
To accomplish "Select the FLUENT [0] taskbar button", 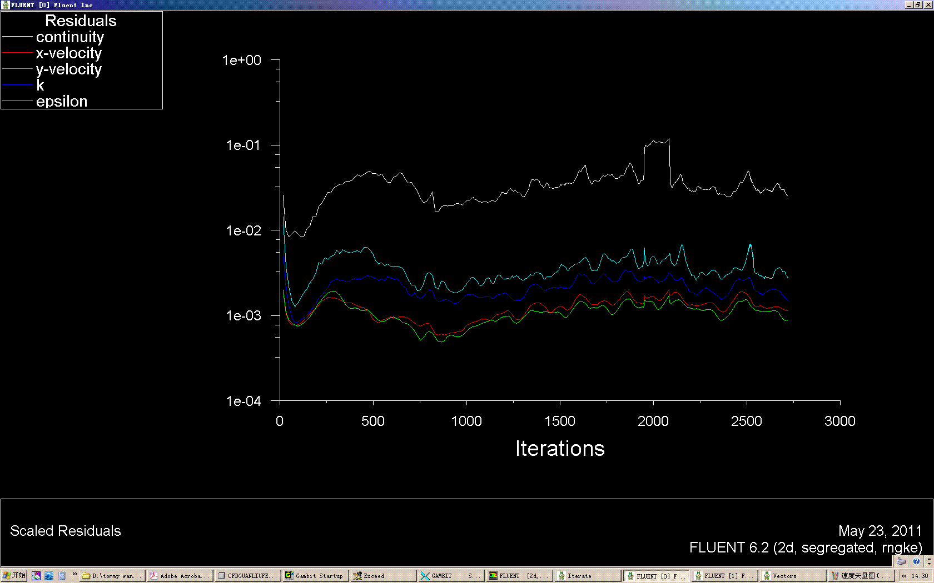I will point(655,576).
